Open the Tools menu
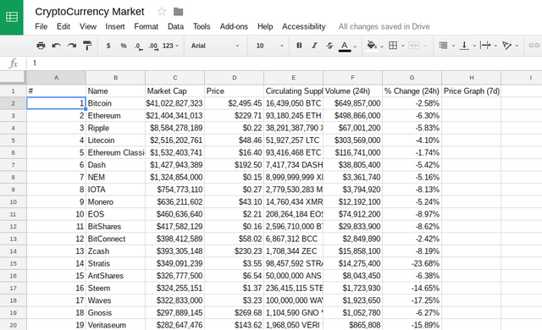Image resolution: width=542 pixels, height=330 pixels. point(202,26)
